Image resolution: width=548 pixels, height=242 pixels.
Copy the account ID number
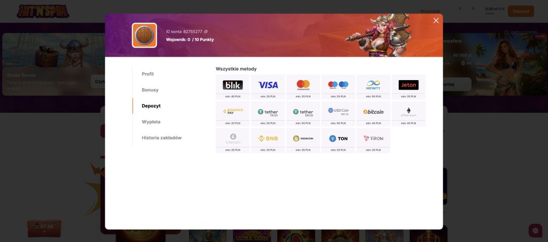coord(206,32)
